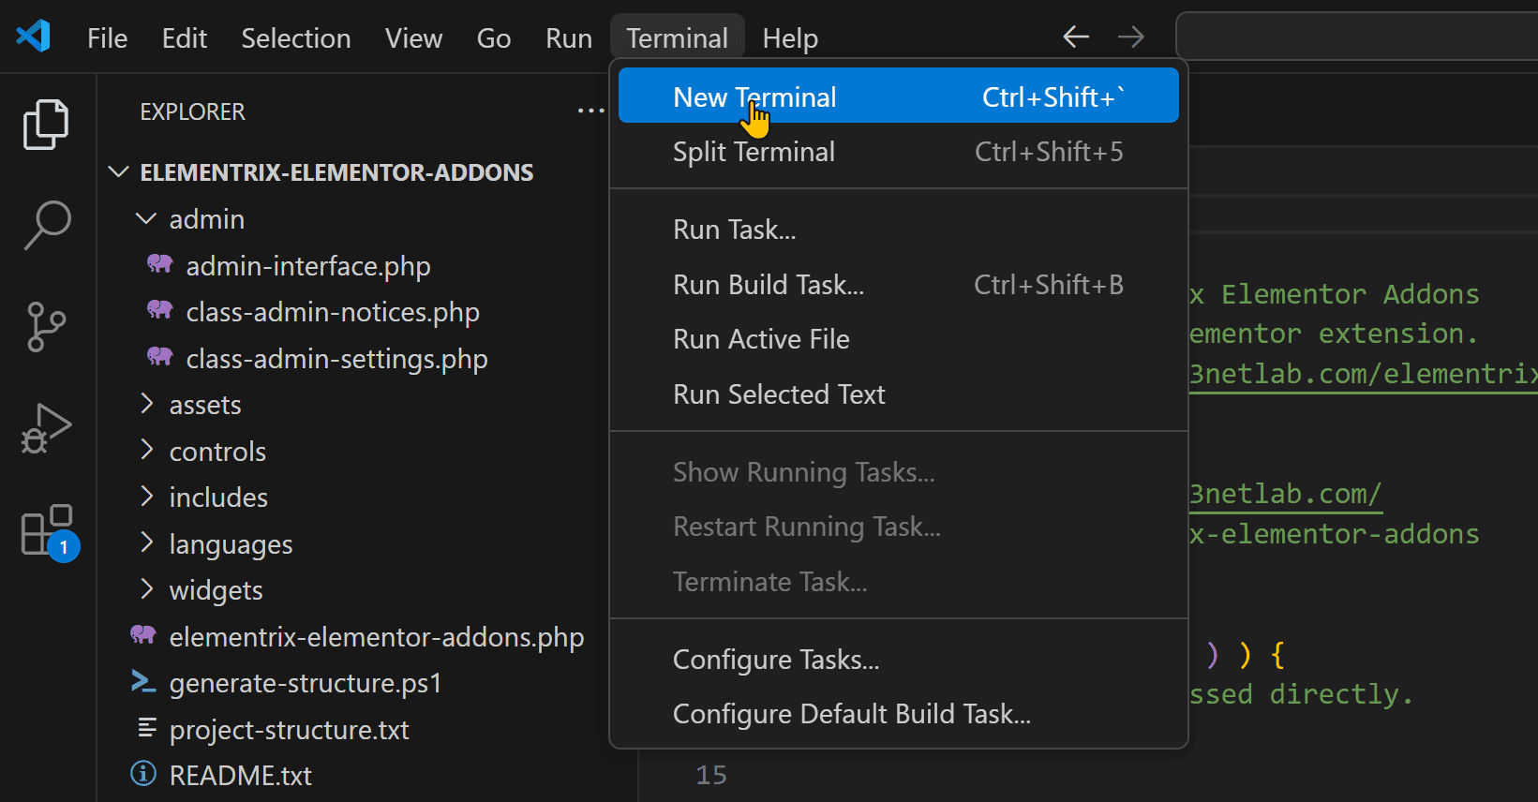Click the VS Code logo icon

pyautogui.click(x=34, y=37)
